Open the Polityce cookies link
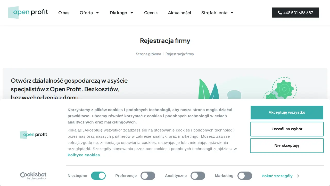The image size is (330, 186). point(84,155)
